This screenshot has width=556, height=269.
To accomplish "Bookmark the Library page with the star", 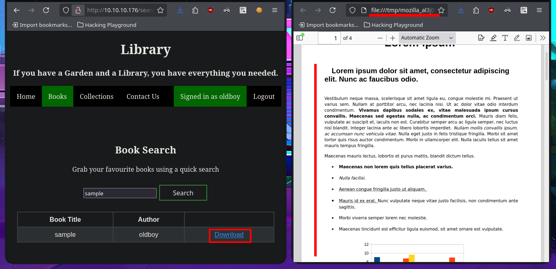I will pos(160,10).
